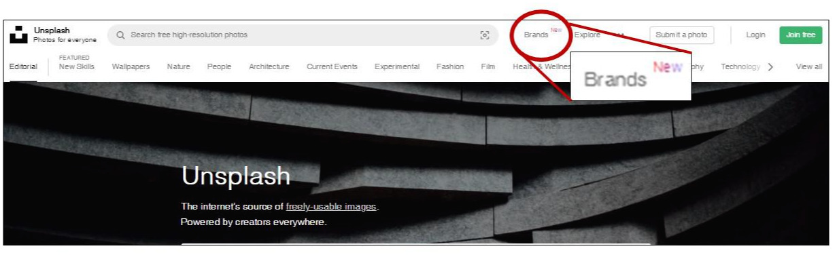Open the Brands link in header
The width and height of the screenshot is (837, 257).
(x=536, y=35)
